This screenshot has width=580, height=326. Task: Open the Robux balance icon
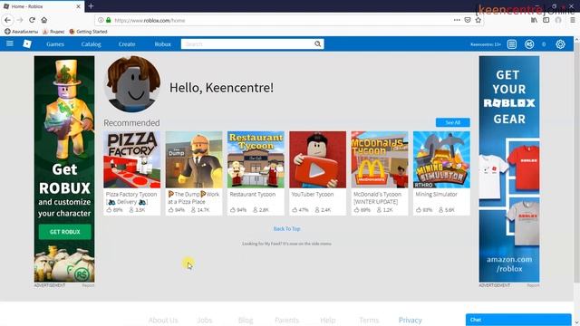coord(529,44)
